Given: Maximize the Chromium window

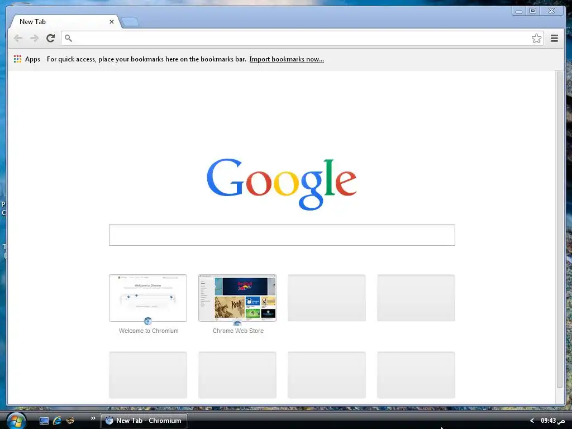Looking at the screenshot, I should point(532,11).
